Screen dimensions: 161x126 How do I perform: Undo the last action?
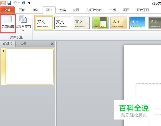tap(15, 3)
